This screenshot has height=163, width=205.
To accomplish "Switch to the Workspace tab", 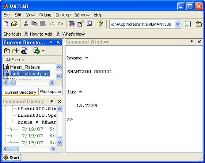I will pyautogui.click(x=50, y=92).
